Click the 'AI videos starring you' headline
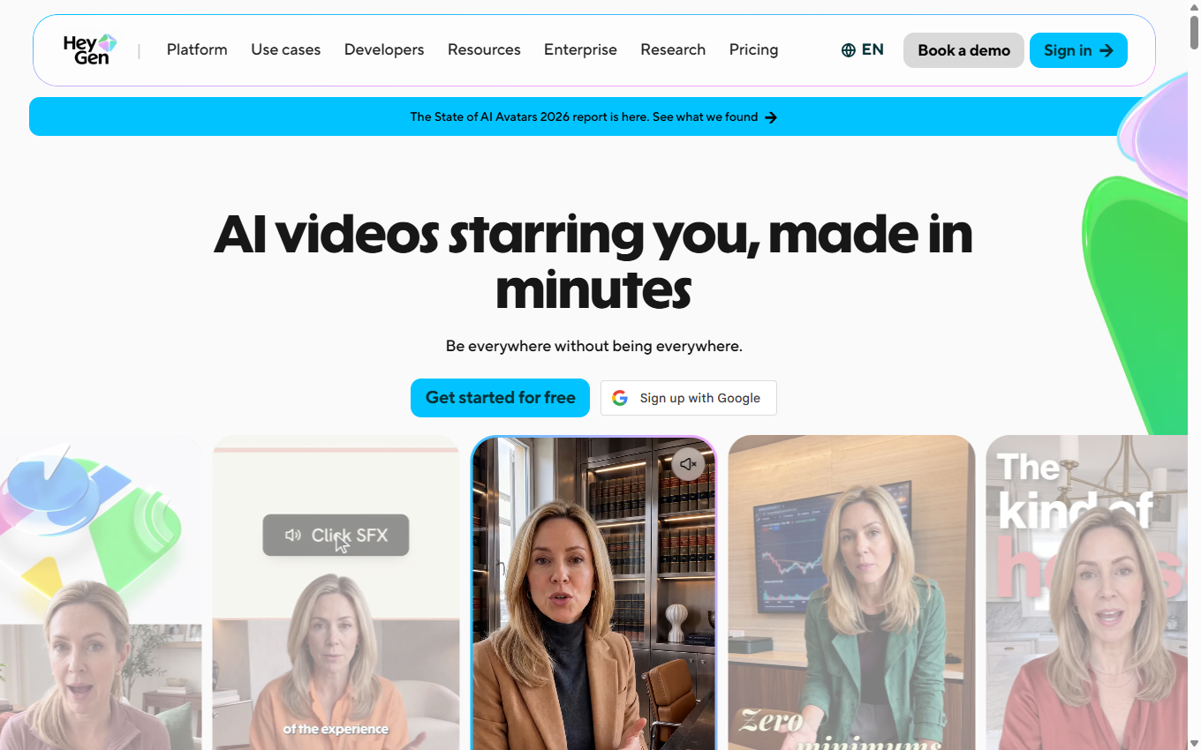 593,261
